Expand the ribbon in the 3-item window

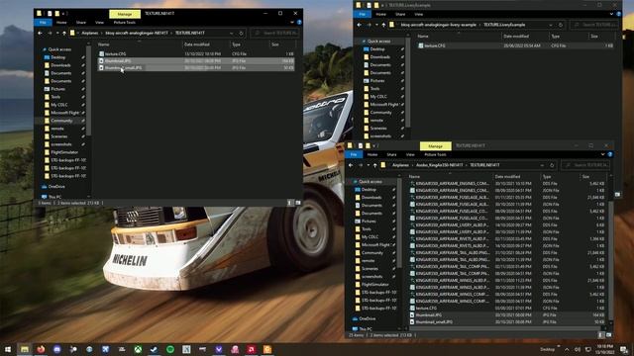292,23
